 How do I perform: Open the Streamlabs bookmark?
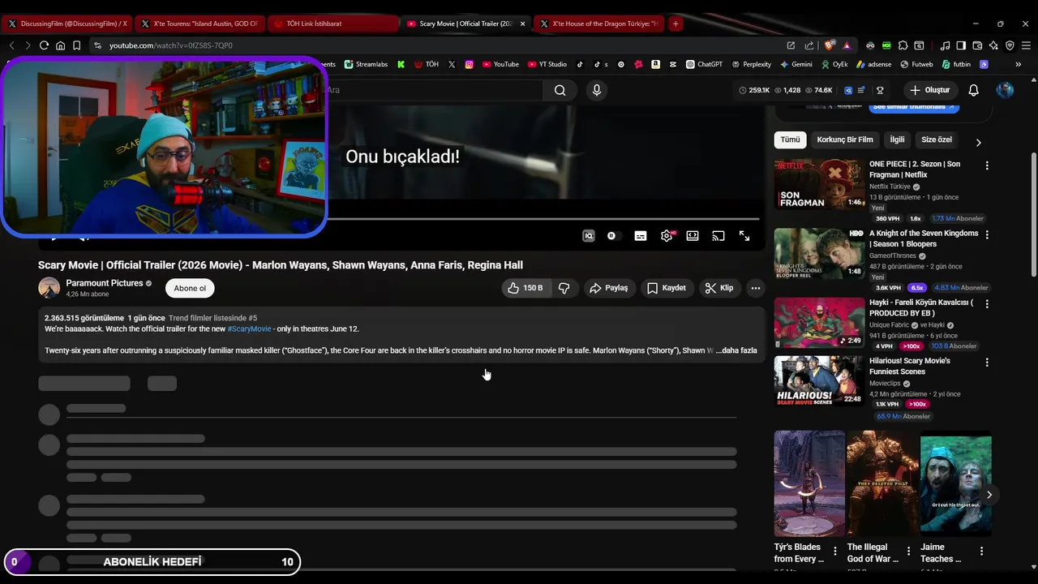tap(366, 64)
